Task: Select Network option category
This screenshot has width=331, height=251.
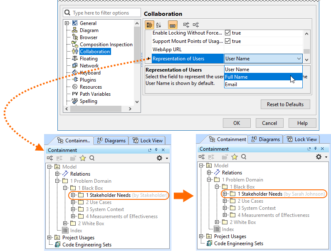Action: 89,66
